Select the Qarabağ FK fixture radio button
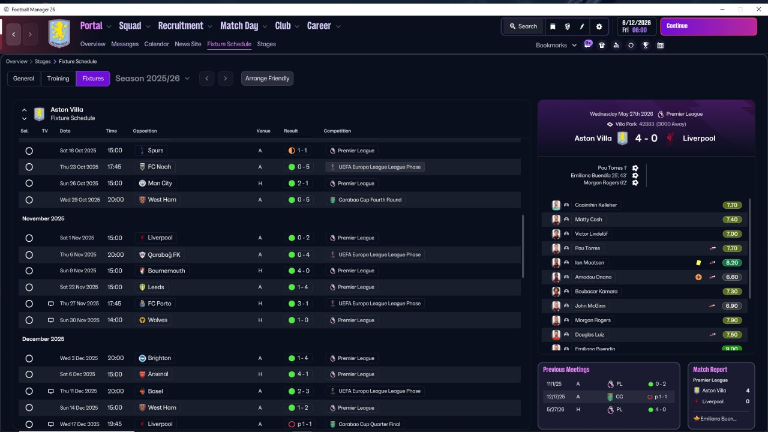The image size is (768, 432). [29, 254]
